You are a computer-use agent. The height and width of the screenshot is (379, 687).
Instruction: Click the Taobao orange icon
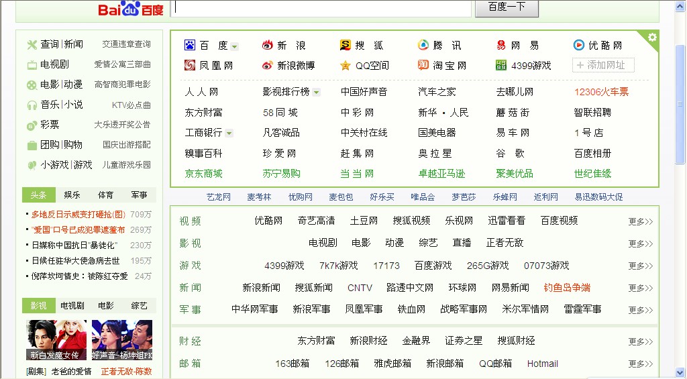pos(423,65)
